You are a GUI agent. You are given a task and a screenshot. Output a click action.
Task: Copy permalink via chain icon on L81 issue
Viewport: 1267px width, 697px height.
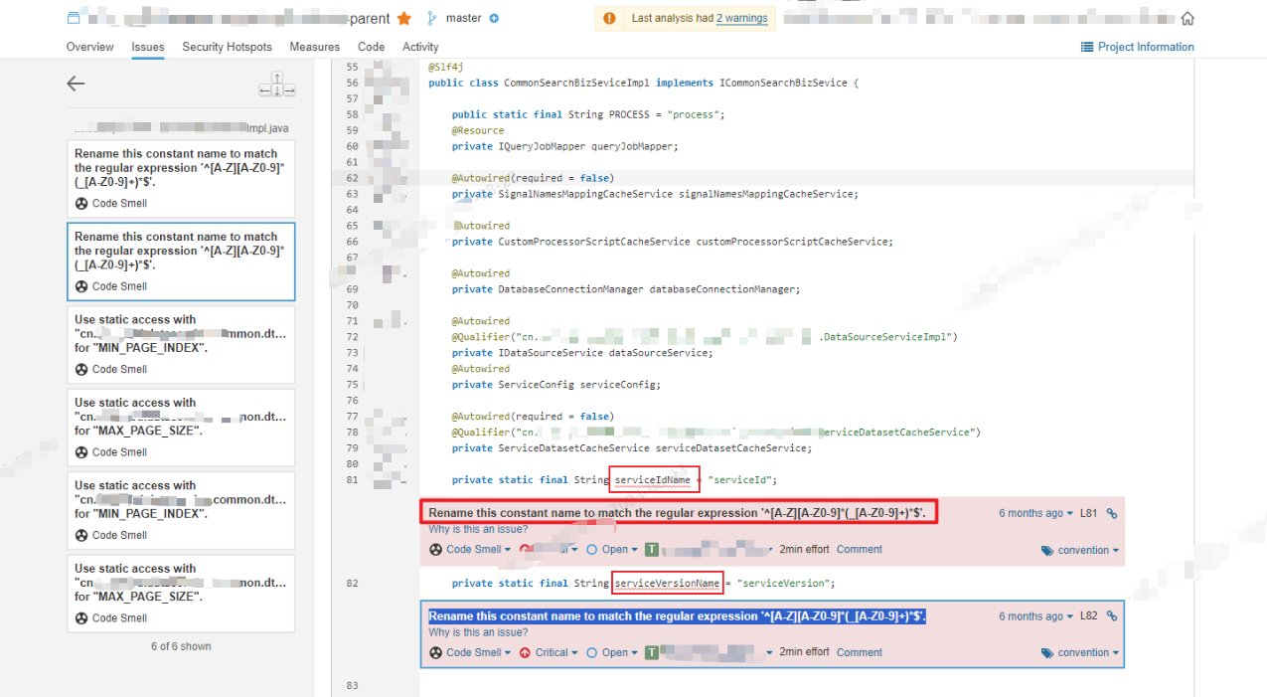(x=1112, y=514)
